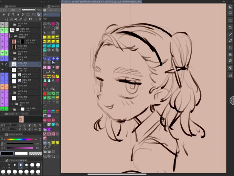The height and width of the screenshot is (176, 234).
Task: Expand the トーン layer folder
Action: [11, 87]
